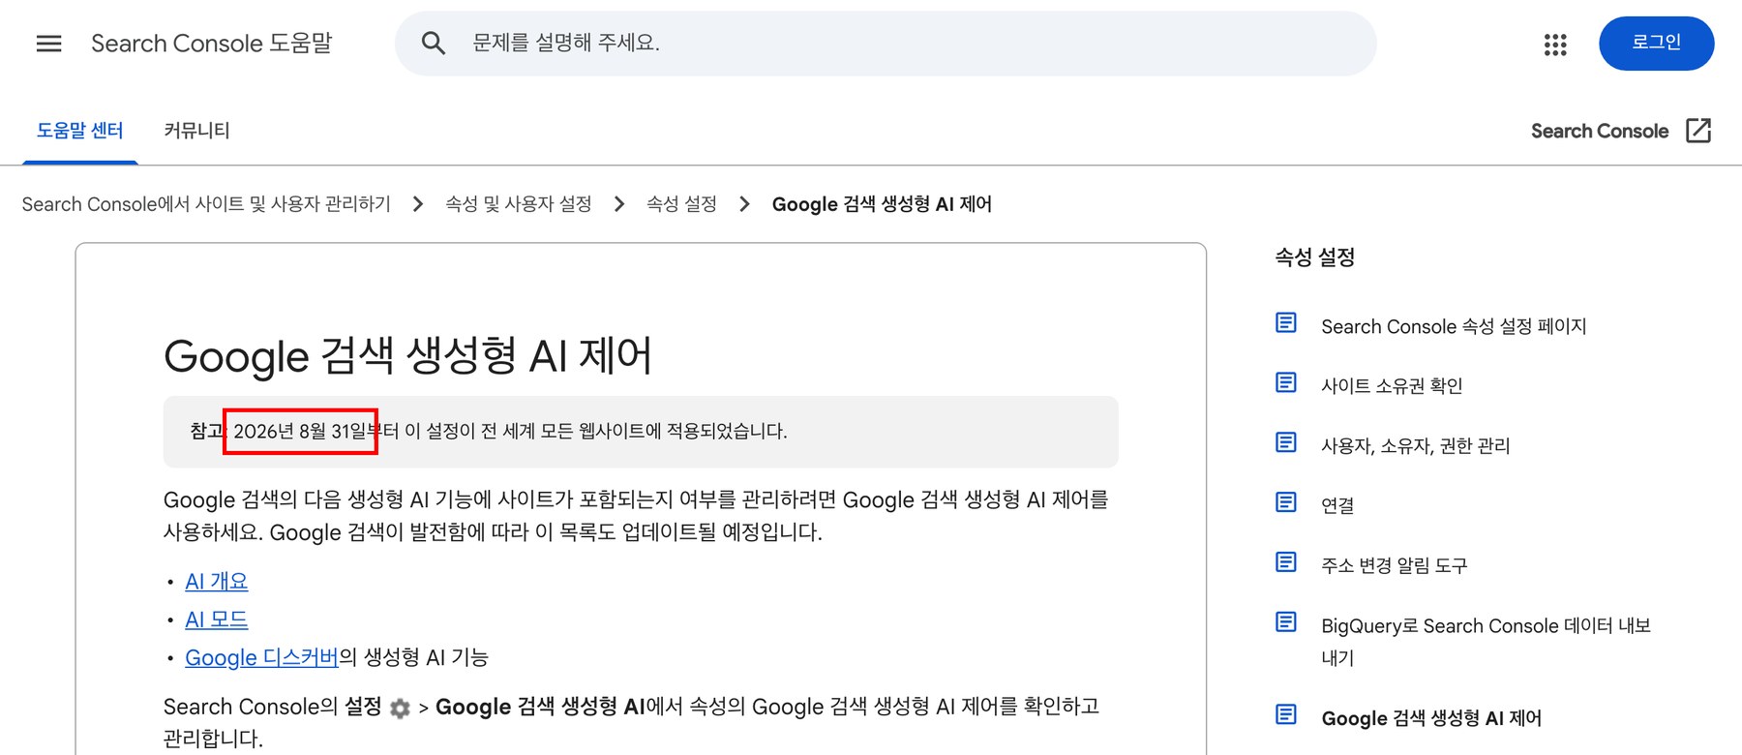Screen dimensions: 1742x755
Task: Open the AI 모드 link
Action: coord(217,619)
